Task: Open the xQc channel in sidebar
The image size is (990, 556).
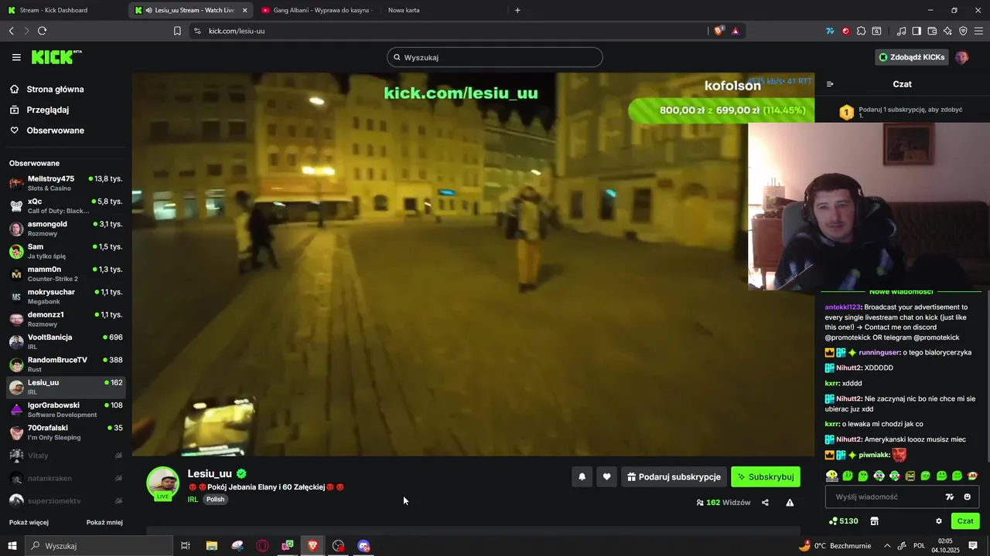Action: pyautogui.click(x=66, y=205)
